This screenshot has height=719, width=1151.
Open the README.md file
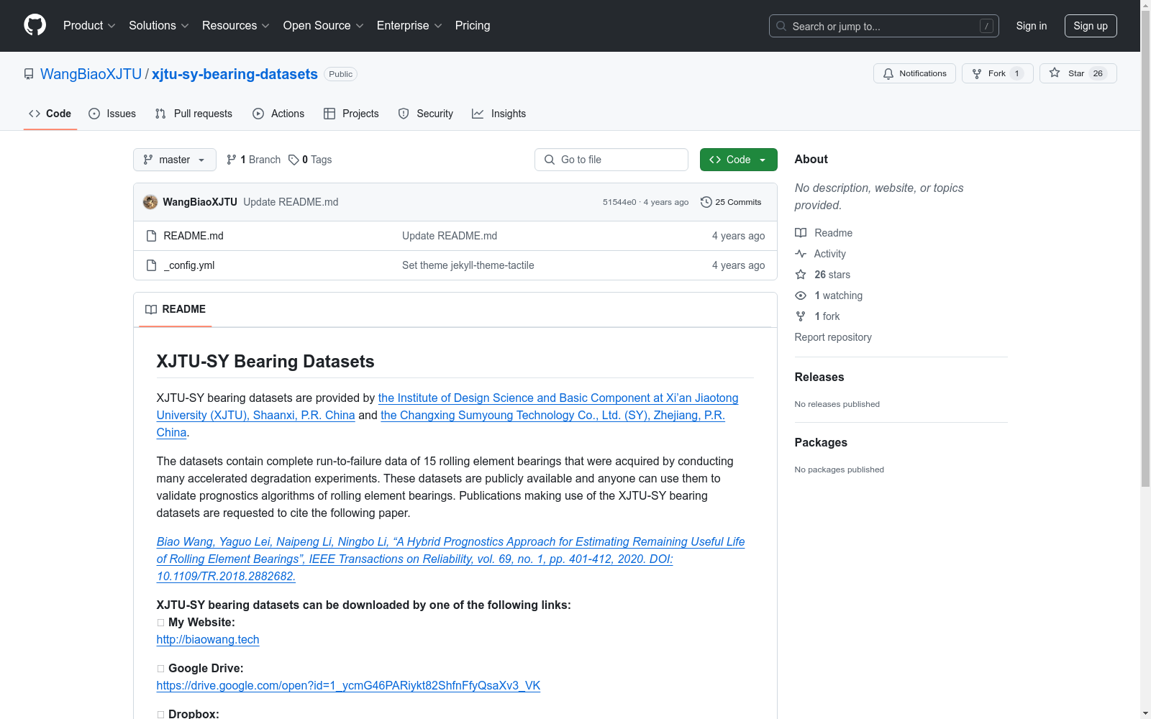pyautogui.click(x=194, y=236)
